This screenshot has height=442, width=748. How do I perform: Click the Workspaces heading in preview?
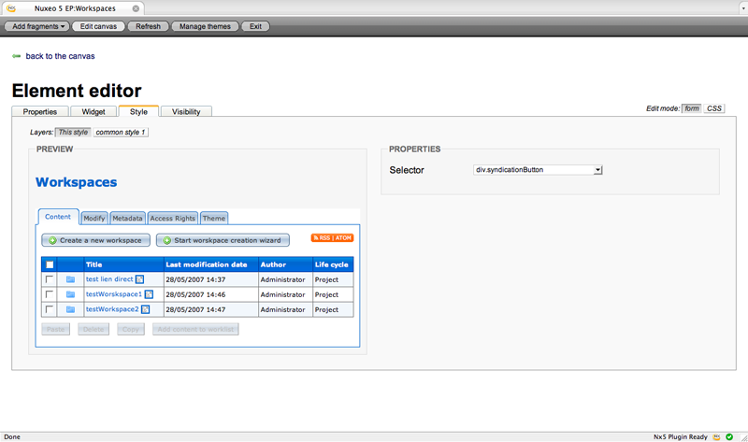(77, 182)
